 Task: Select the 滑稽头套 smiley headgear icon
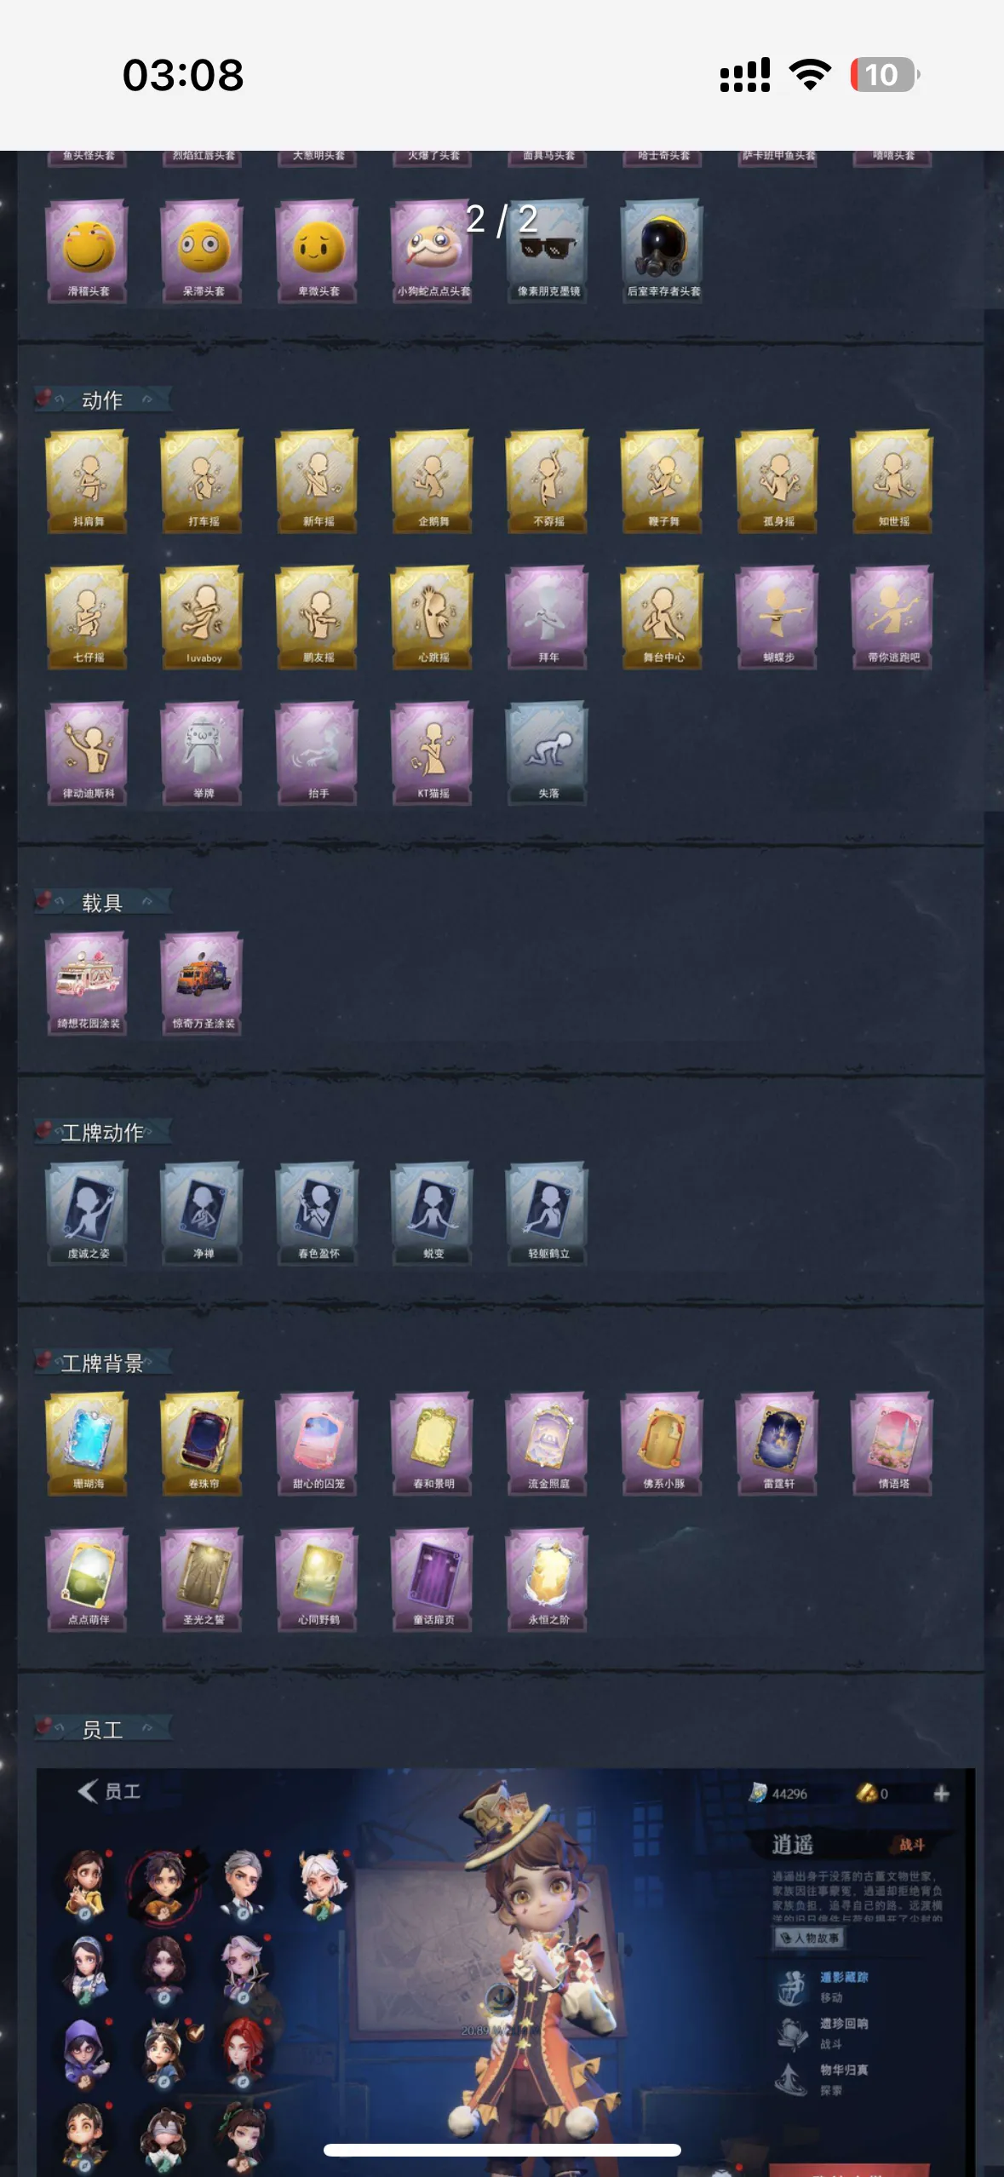(88, 251)
